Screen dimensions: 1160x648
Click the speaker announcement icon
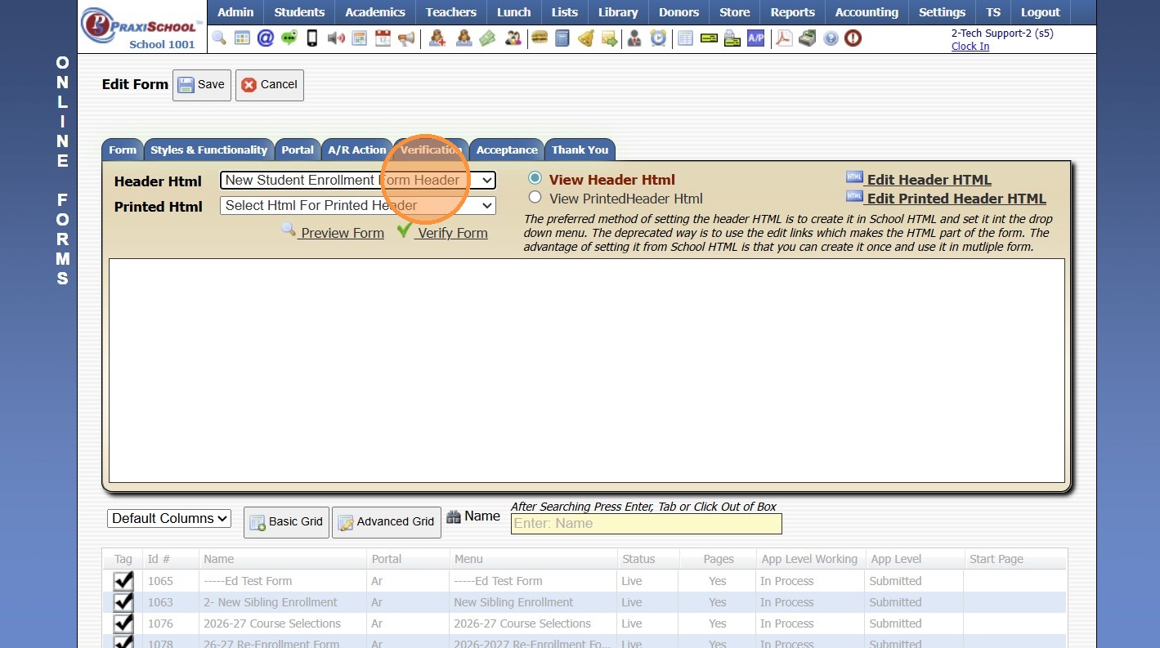[335, 38]
